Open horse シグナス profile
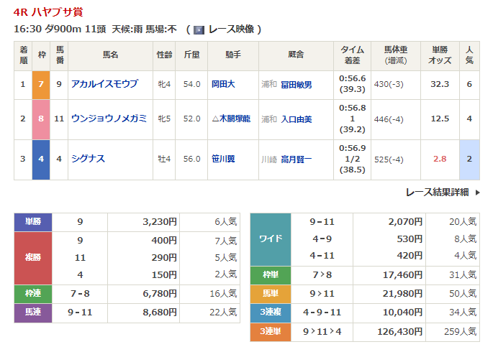Image resolution: width=493 pixels, height=347 pixels. click(x=88, y=159)
